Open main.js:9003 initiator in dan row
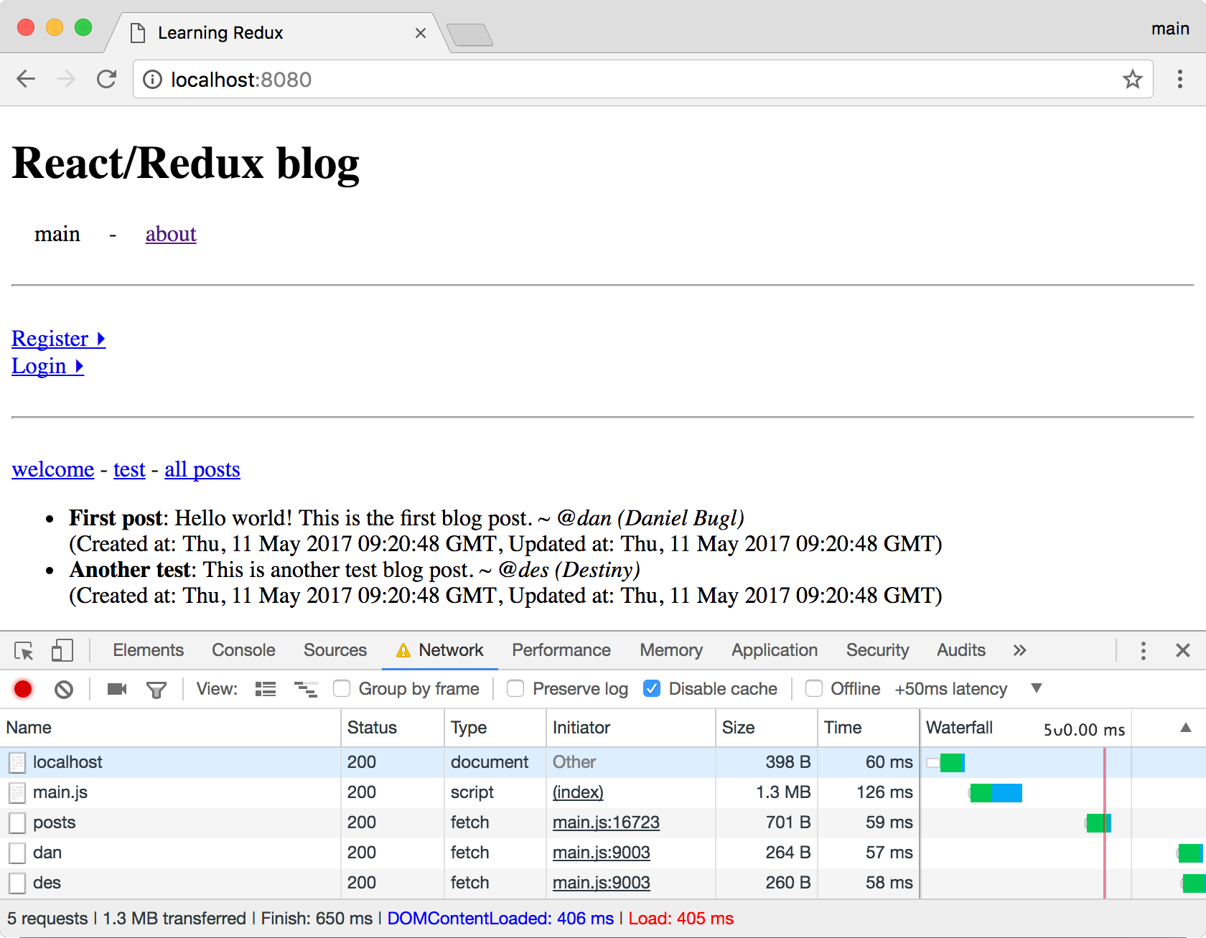Screen dimensions: 1206x938 601,853
